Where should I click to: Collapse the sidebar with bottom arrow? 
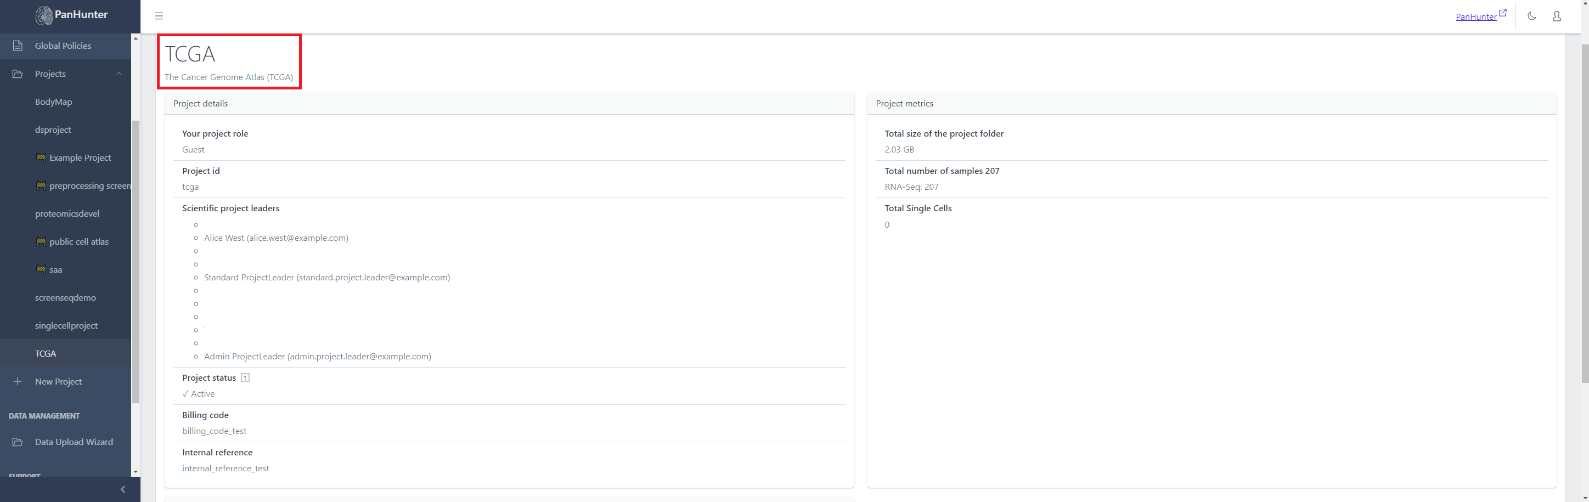123,489
